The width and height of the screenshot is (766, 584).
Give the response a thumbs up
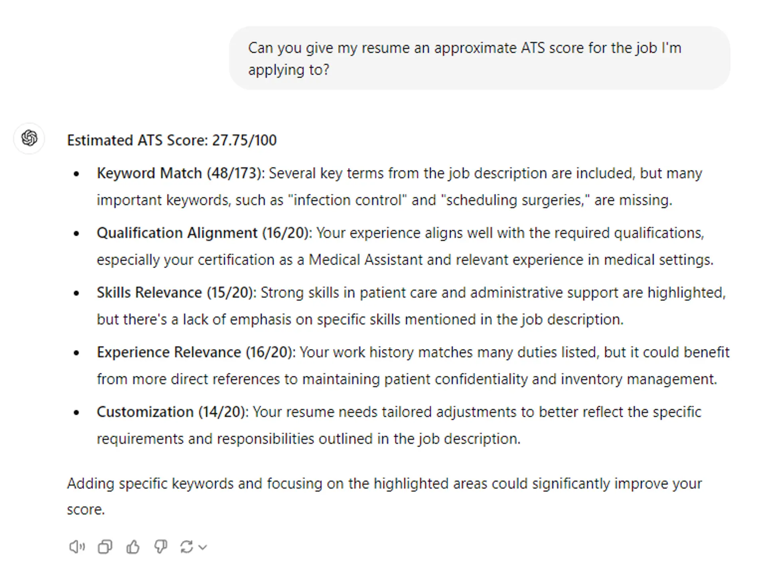pyautogui.click(x=133, y=547)
